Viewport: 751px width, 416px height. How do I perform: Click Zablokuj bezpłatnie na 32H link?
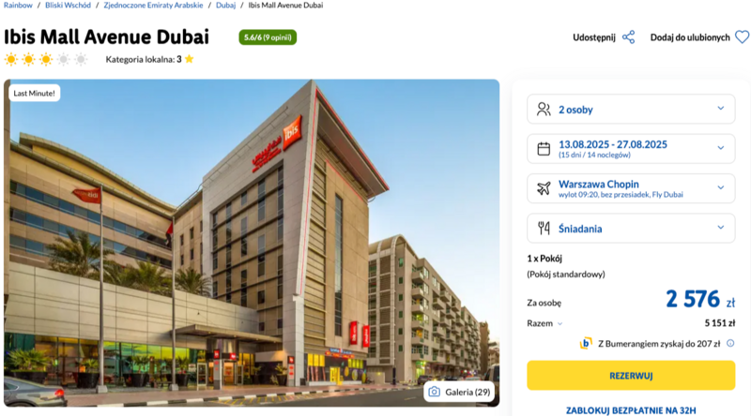pyautogui.click(x=631, y=410)
